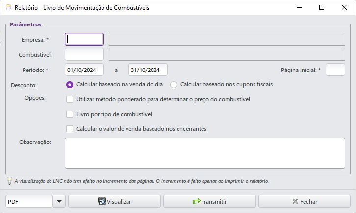The width and height of the screenshot is (356, 213).
Task: Select Calcular baseado na venda do dia
Action: [70, 85]
